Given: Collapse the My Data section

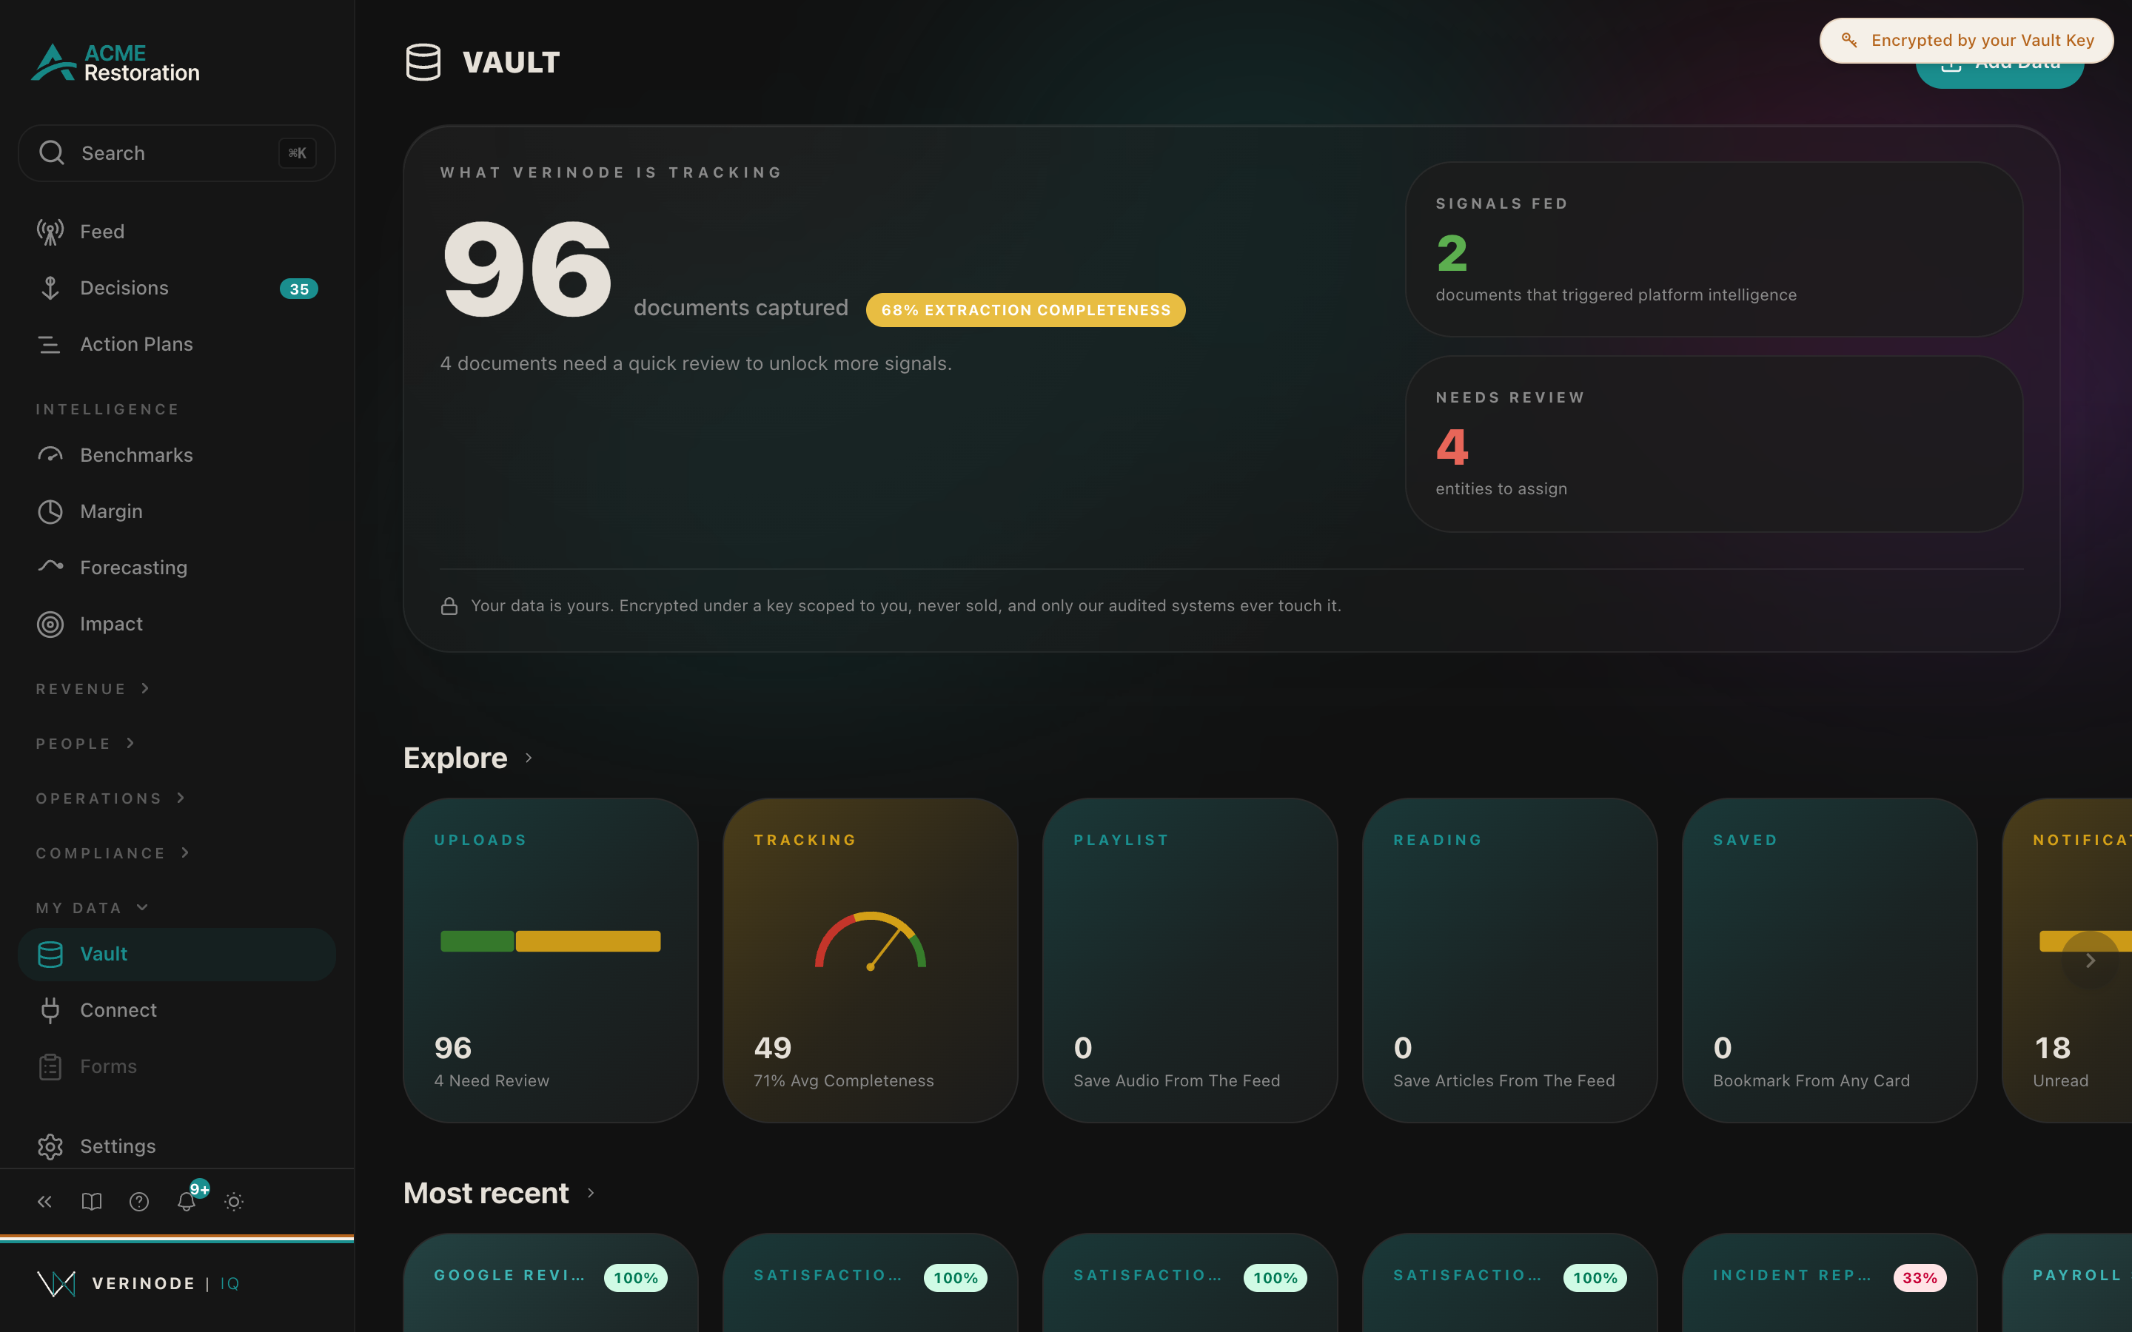Looking at the screenshot, I should (93, 907).
